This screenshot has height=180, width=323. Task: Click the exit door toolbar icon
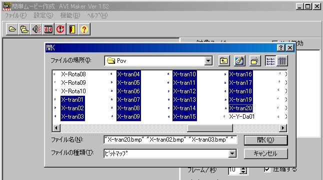click(x=72, y=29)
